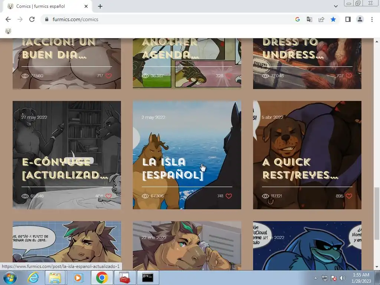This screenshot has width=380, height=285.
Task: Open the 'entrenar con el jefe' comic thumbnail
Action: coord(67,246)
